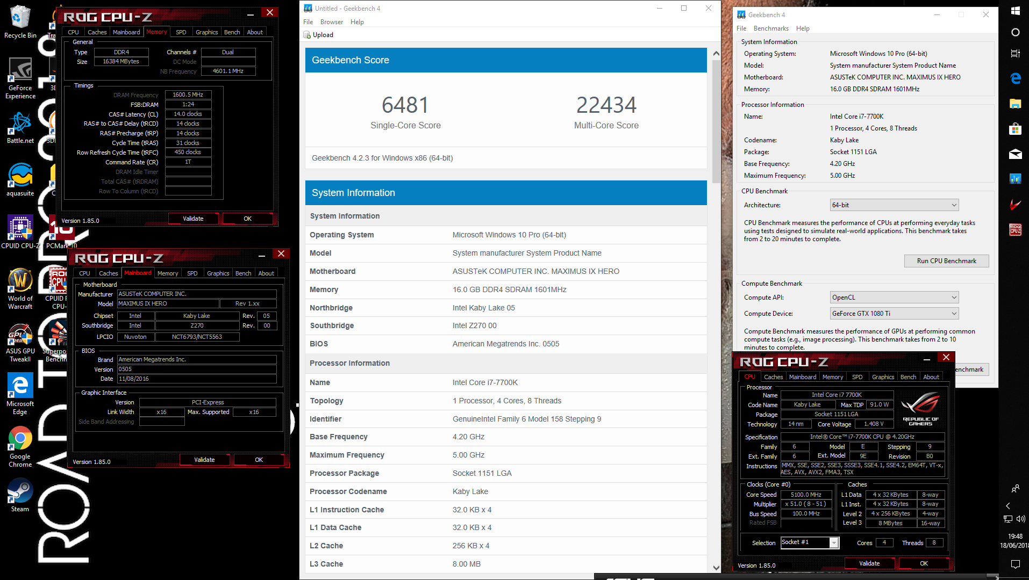The height and width of the screenshot is (580, 1029).
Task: Open the Mail app on taskbar
Action: [x=1015, y=154]
